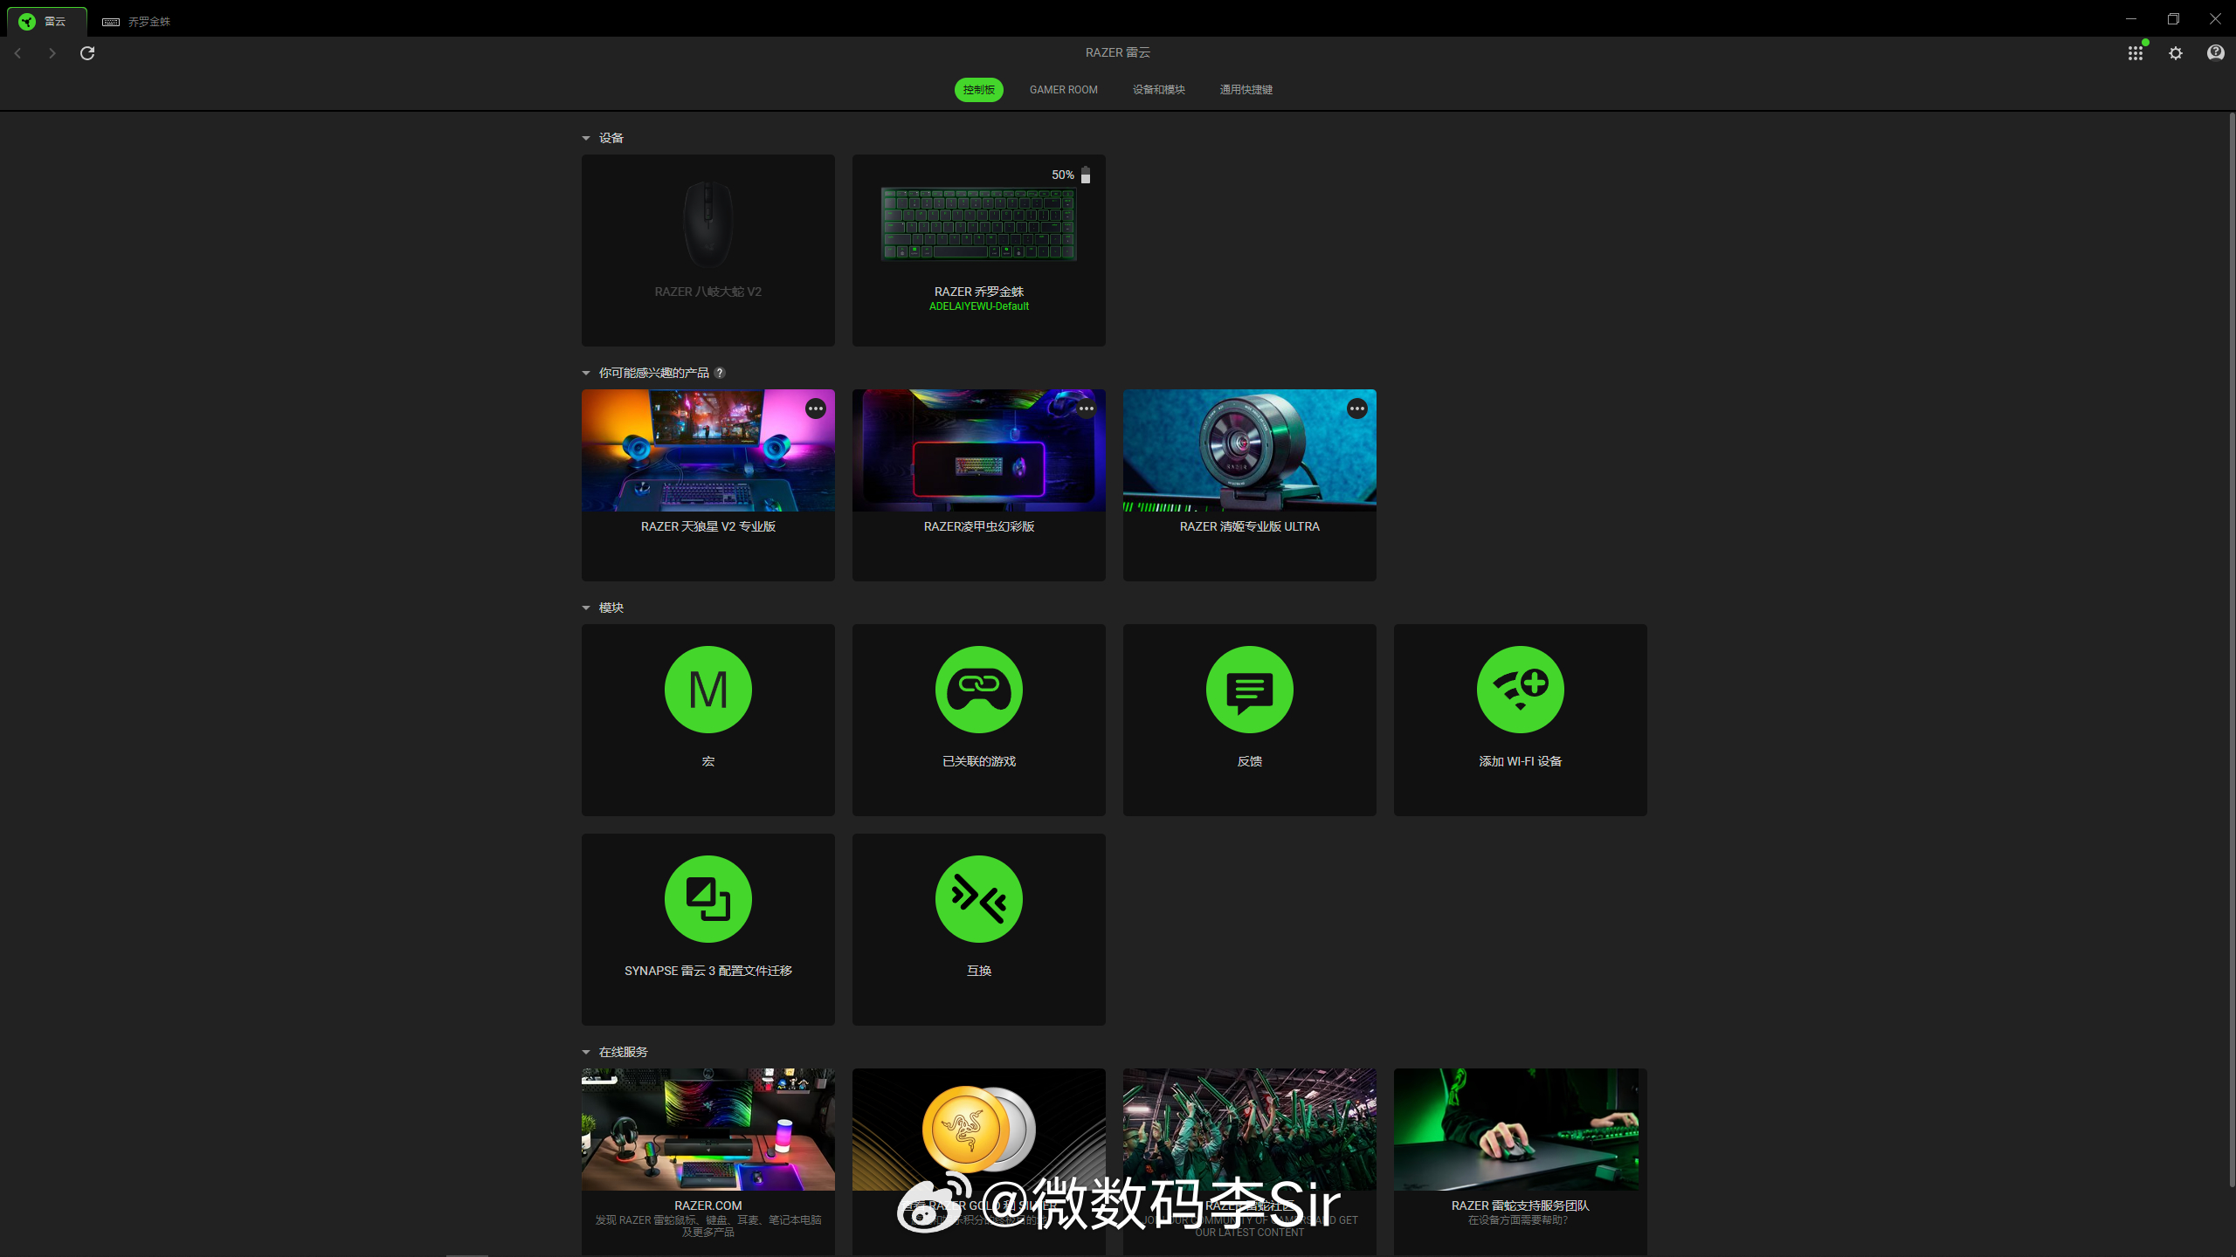Open the Razer community crowd card
Image resolution: width=2236 pixels, height=1257 pixels.
click(1249, 1162)
